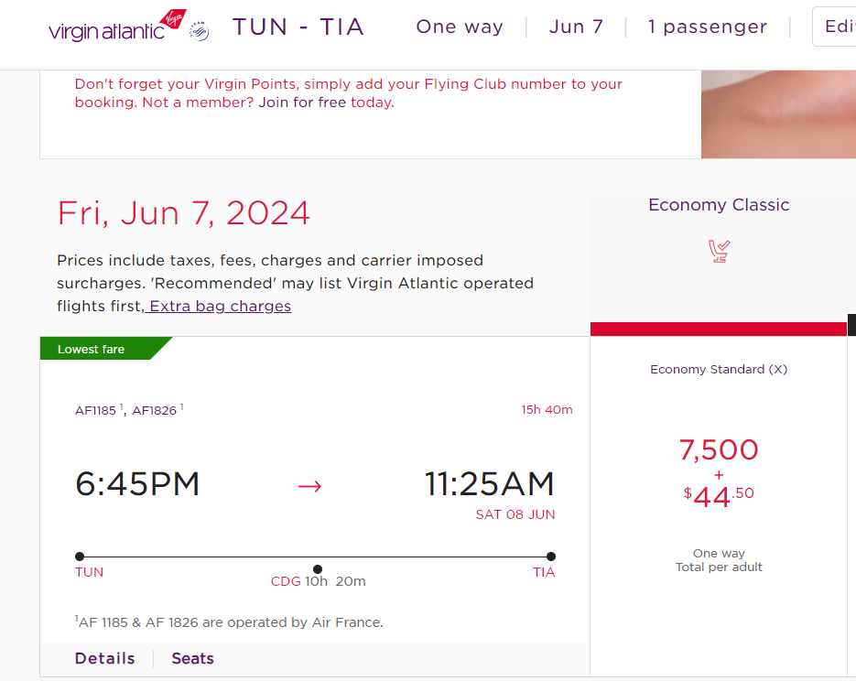Click the Jun 7 date in header

576,27
